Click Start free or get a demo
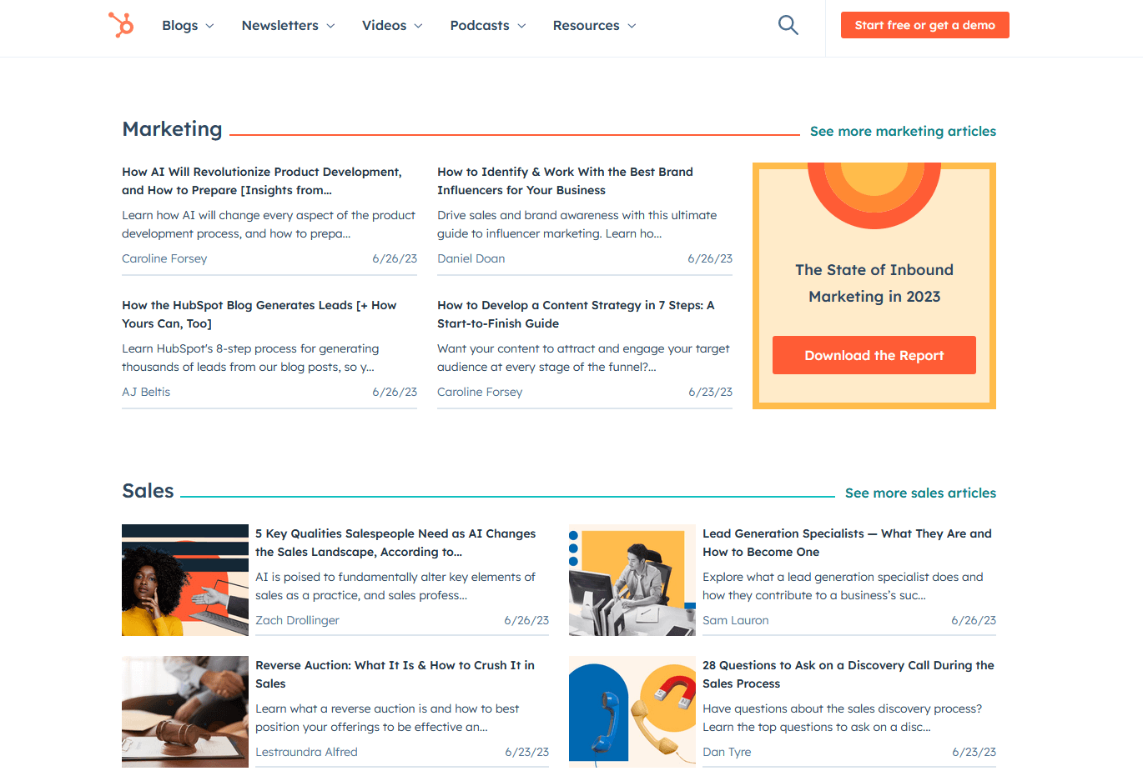 [x=924, y=25]
